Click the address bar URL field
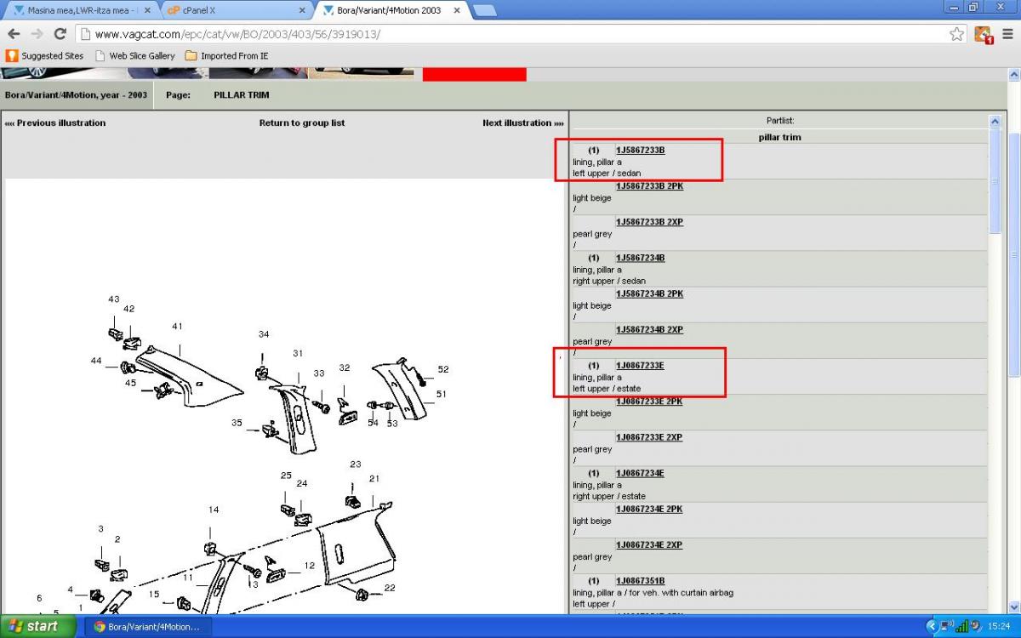1021x638 pixels. 510,34
